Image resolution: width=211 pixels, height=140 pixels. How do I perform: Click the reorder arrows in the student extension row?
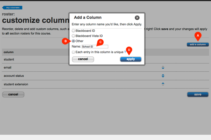click(163, 84)
